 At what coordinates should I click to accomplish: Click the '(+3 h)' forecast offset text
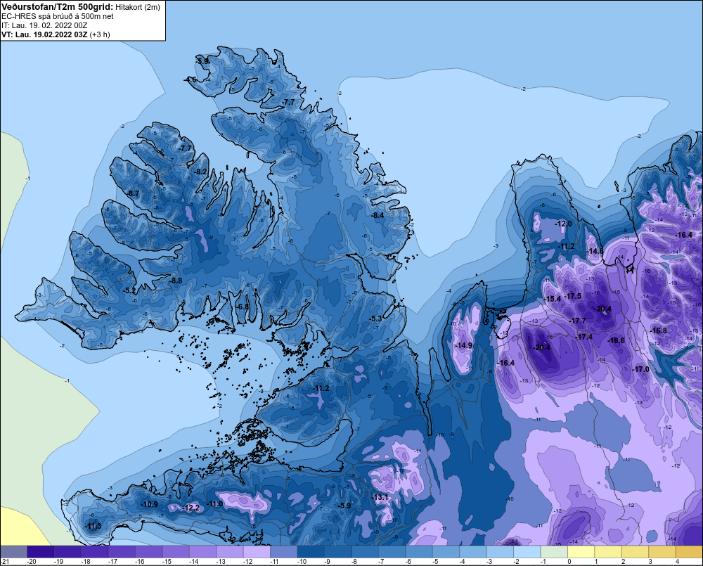(100, 34)
